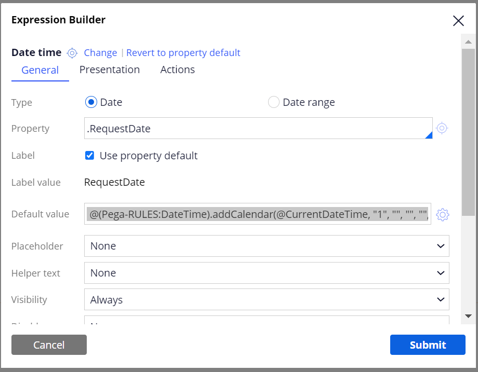
Task: Click the gear icon beside the Property field
Action: pos(442,128)
